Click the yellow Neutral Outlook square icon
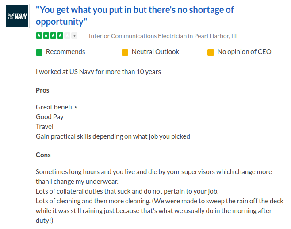This screenshot has height=229, width=291. tap(125, 52)
